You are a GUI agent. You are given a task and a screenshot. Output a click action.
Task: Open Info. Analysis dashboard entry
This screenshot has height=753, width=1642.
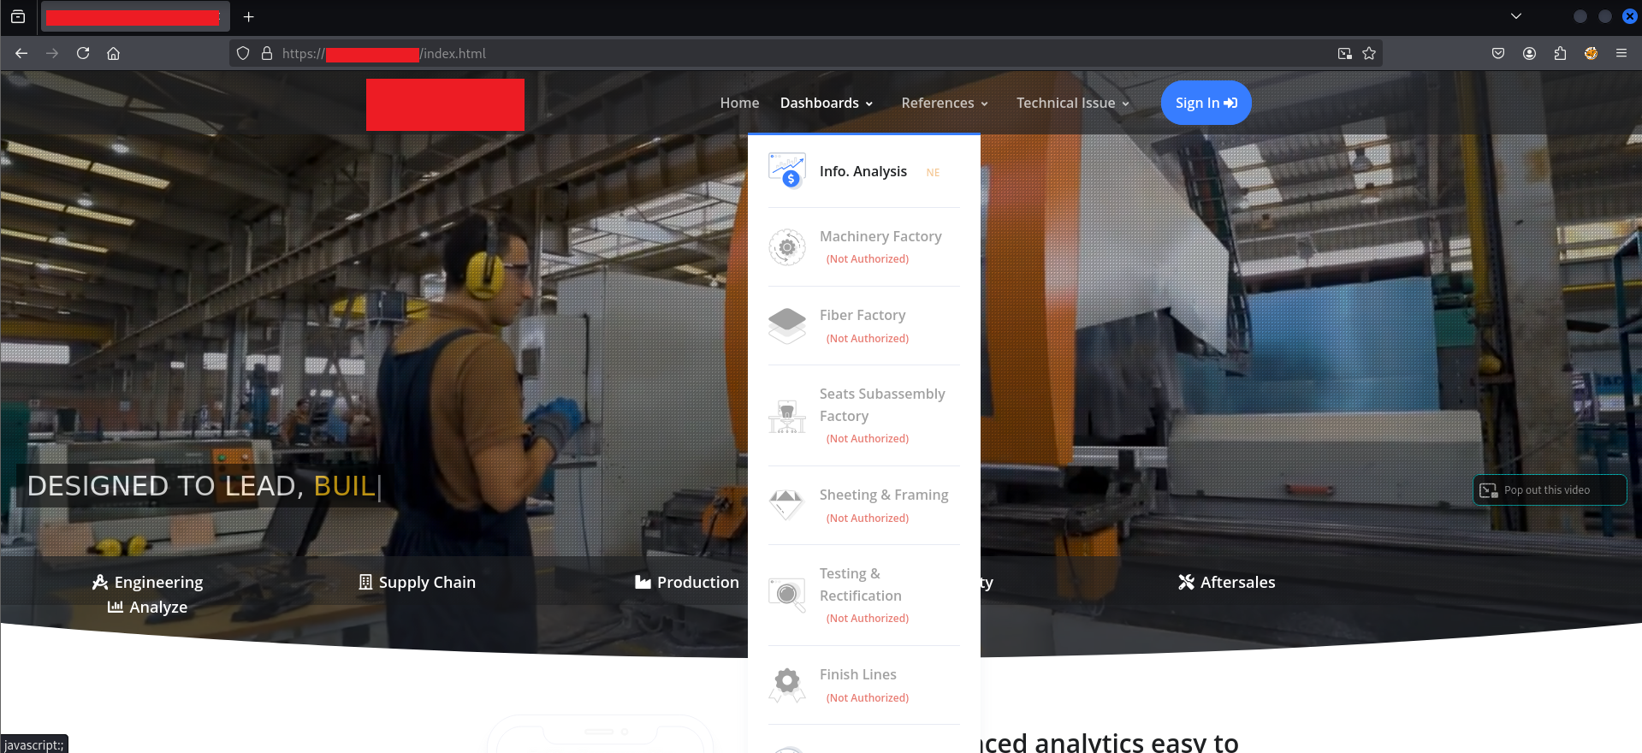click(864, 171)
